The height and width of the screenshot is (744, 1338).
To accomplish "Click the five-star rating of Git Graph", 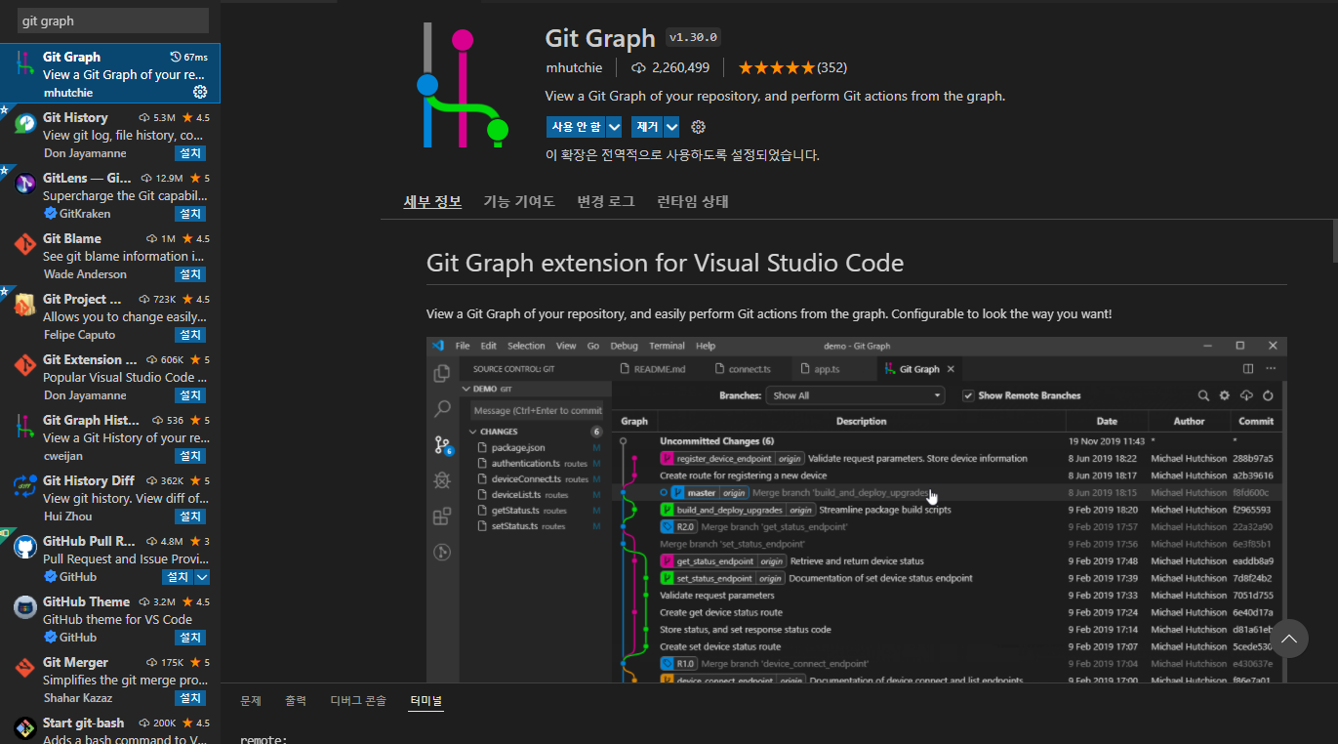I will pos(776,68).
